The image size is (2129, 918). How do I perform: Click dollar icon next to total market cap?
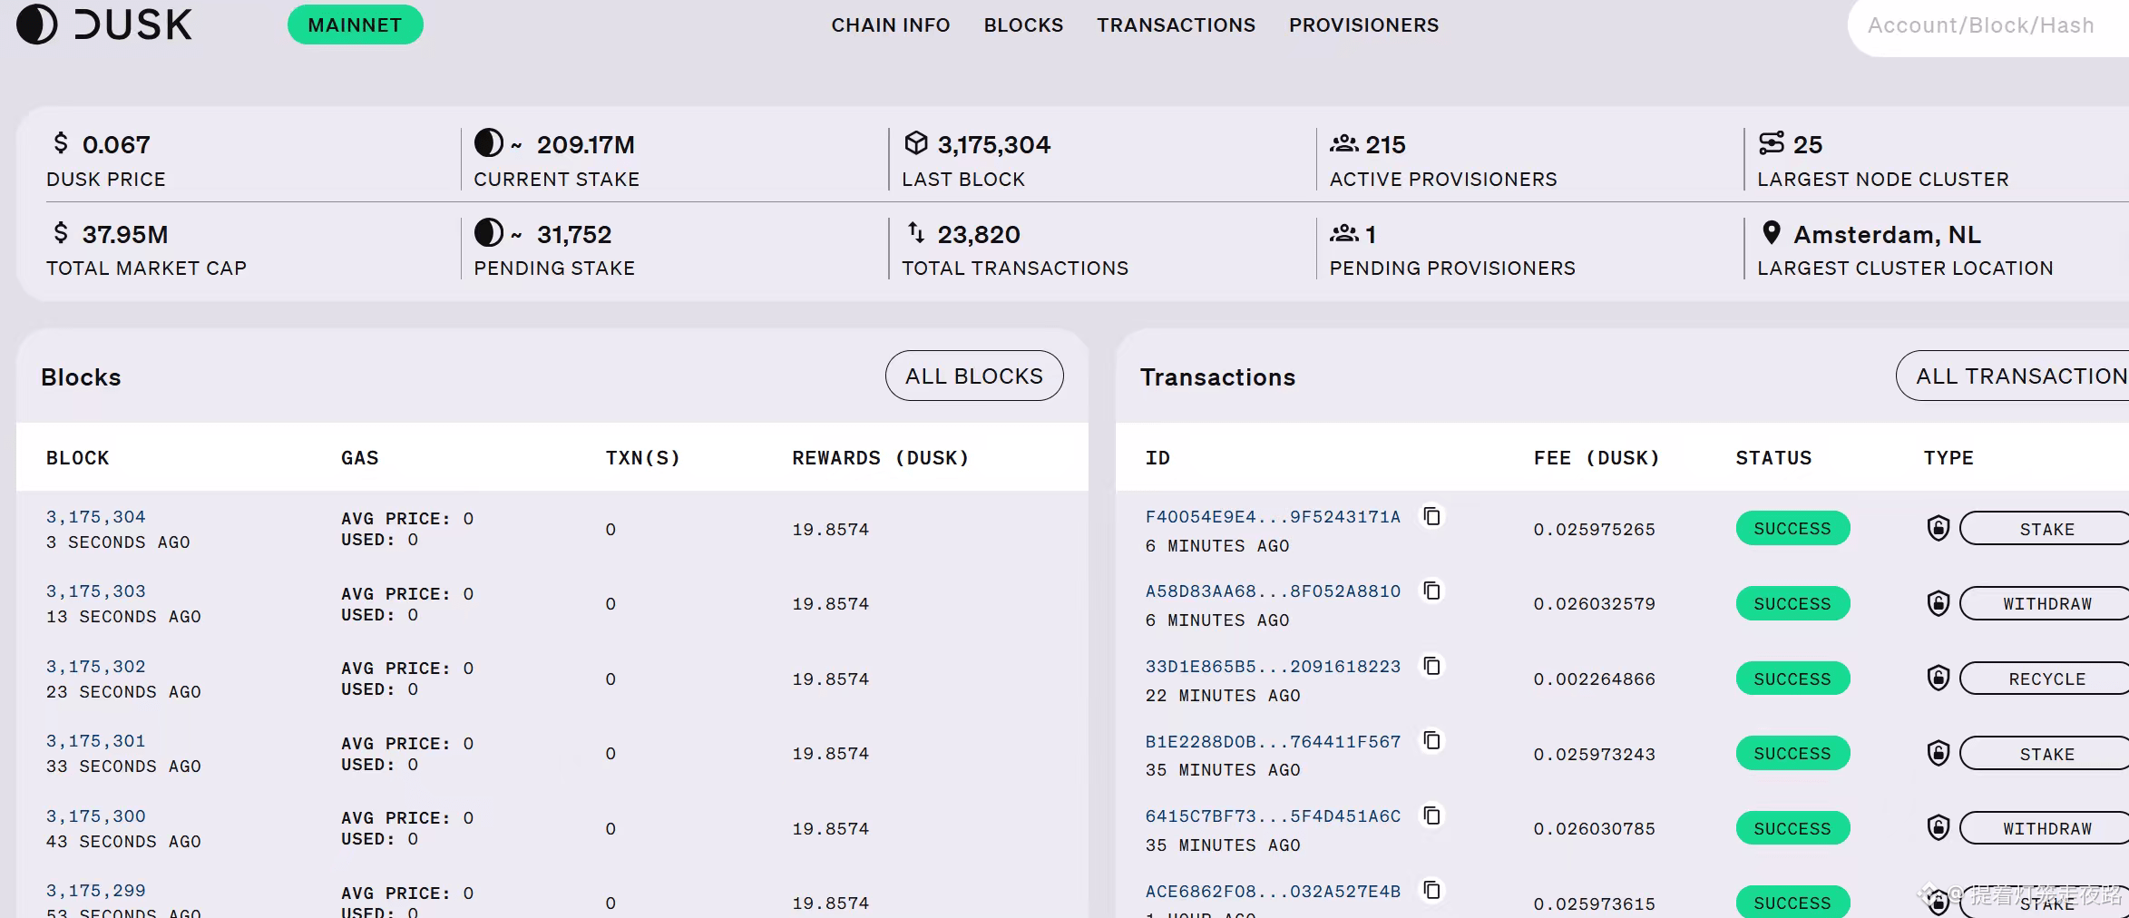[x=61, y=233]
